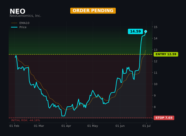Click the ORDER PENDING status badge

coord(93,11)
